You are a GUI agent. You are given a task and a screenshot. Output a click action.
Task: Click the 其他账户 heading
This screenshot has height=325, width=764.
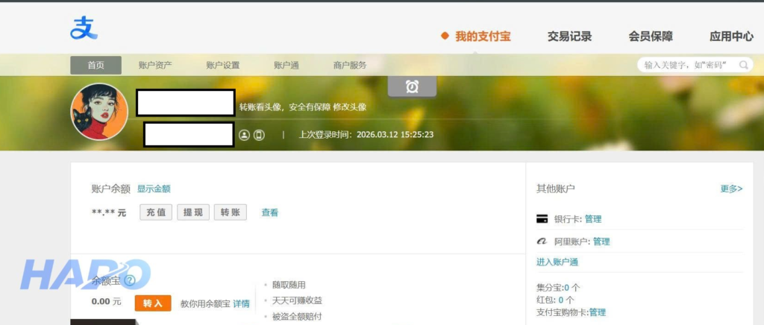click(x=555, y=189)
